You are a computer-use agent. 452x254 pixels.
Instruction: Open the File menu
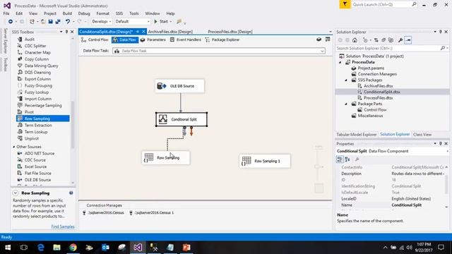(x=6, y=13)
